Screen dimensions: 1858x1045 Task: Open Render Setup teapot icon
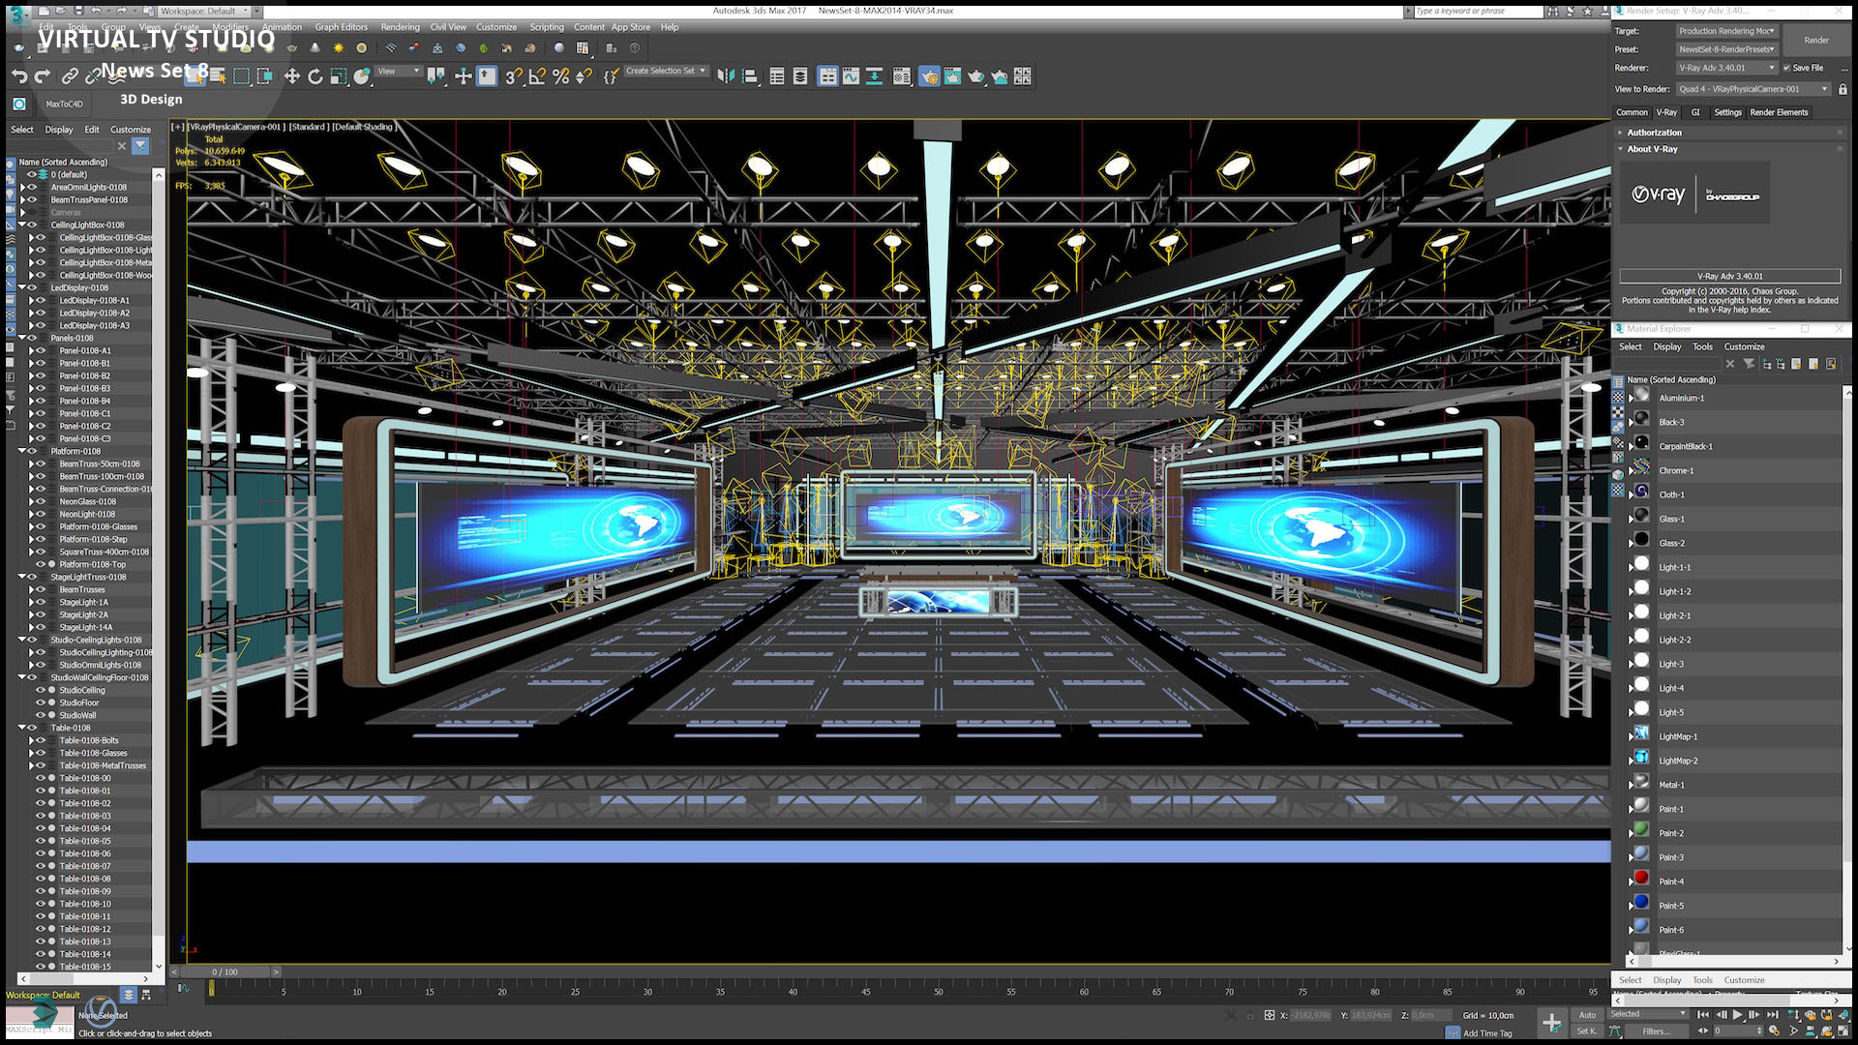coord(929,76)
